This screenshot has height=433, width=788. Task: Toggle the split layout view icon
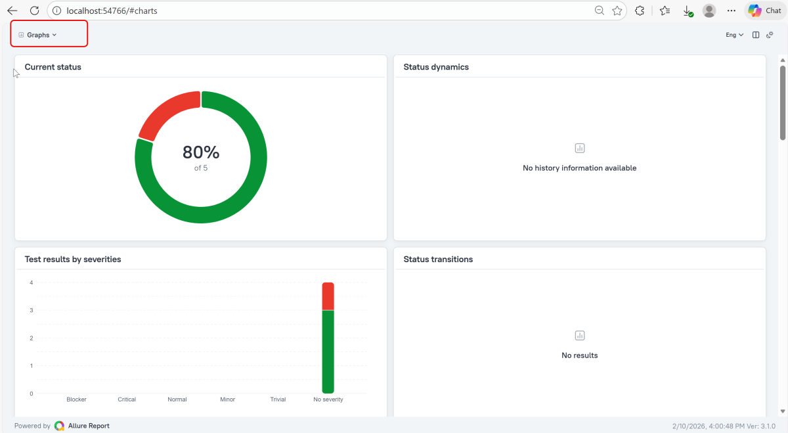coord(756,35)
